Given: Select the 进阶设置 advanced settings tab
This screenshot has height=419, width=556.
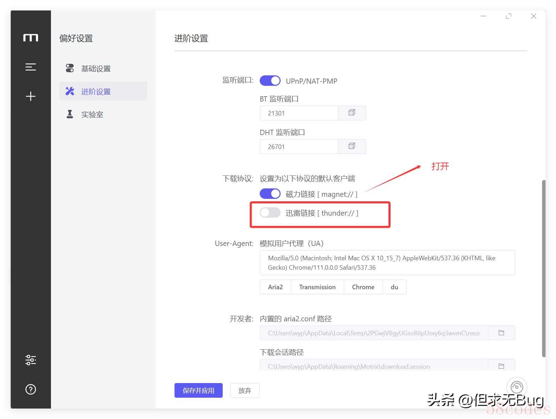Looking at the screenshot, I should (96, 92).
